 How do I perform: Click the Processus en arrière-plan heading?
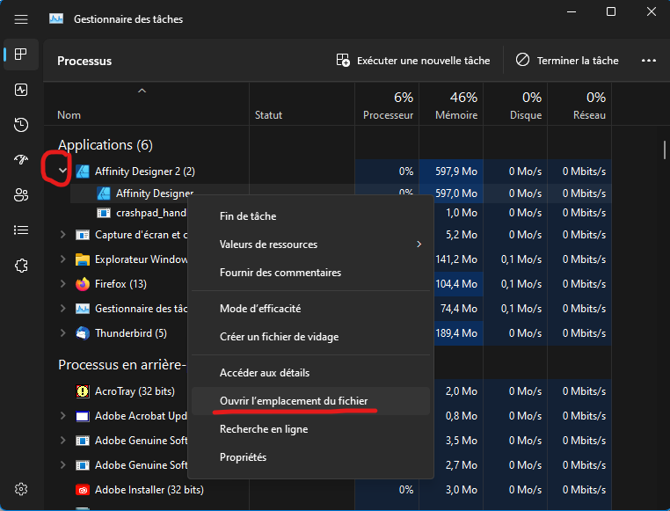click(122, 365)
